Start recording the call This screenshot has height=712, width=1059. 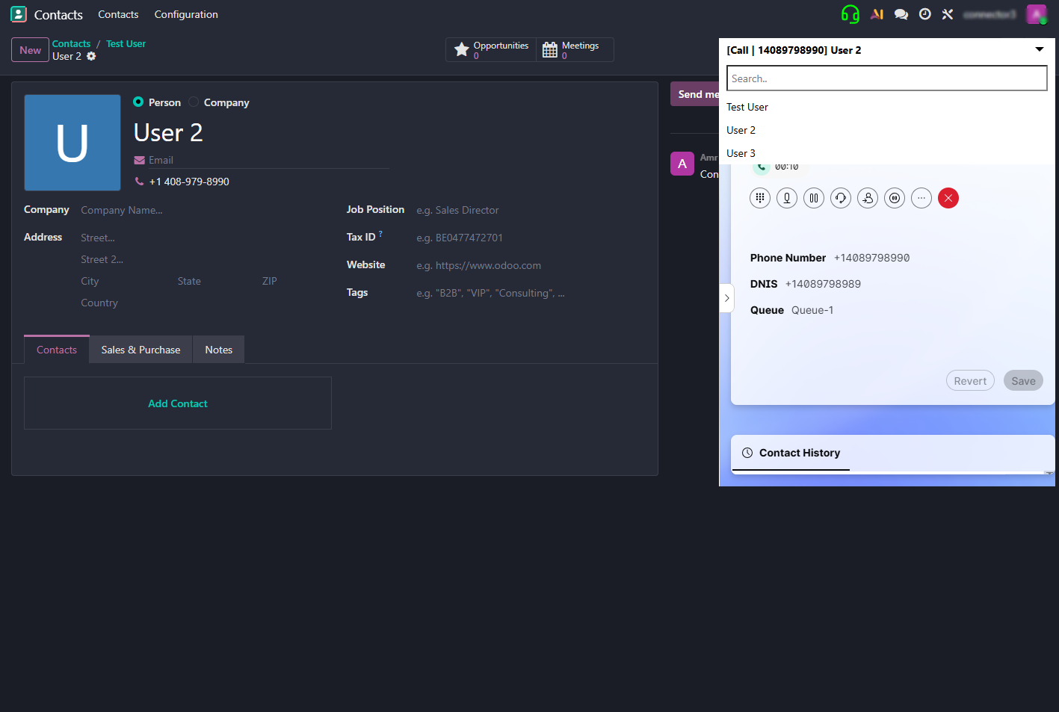tap(895, 198)
